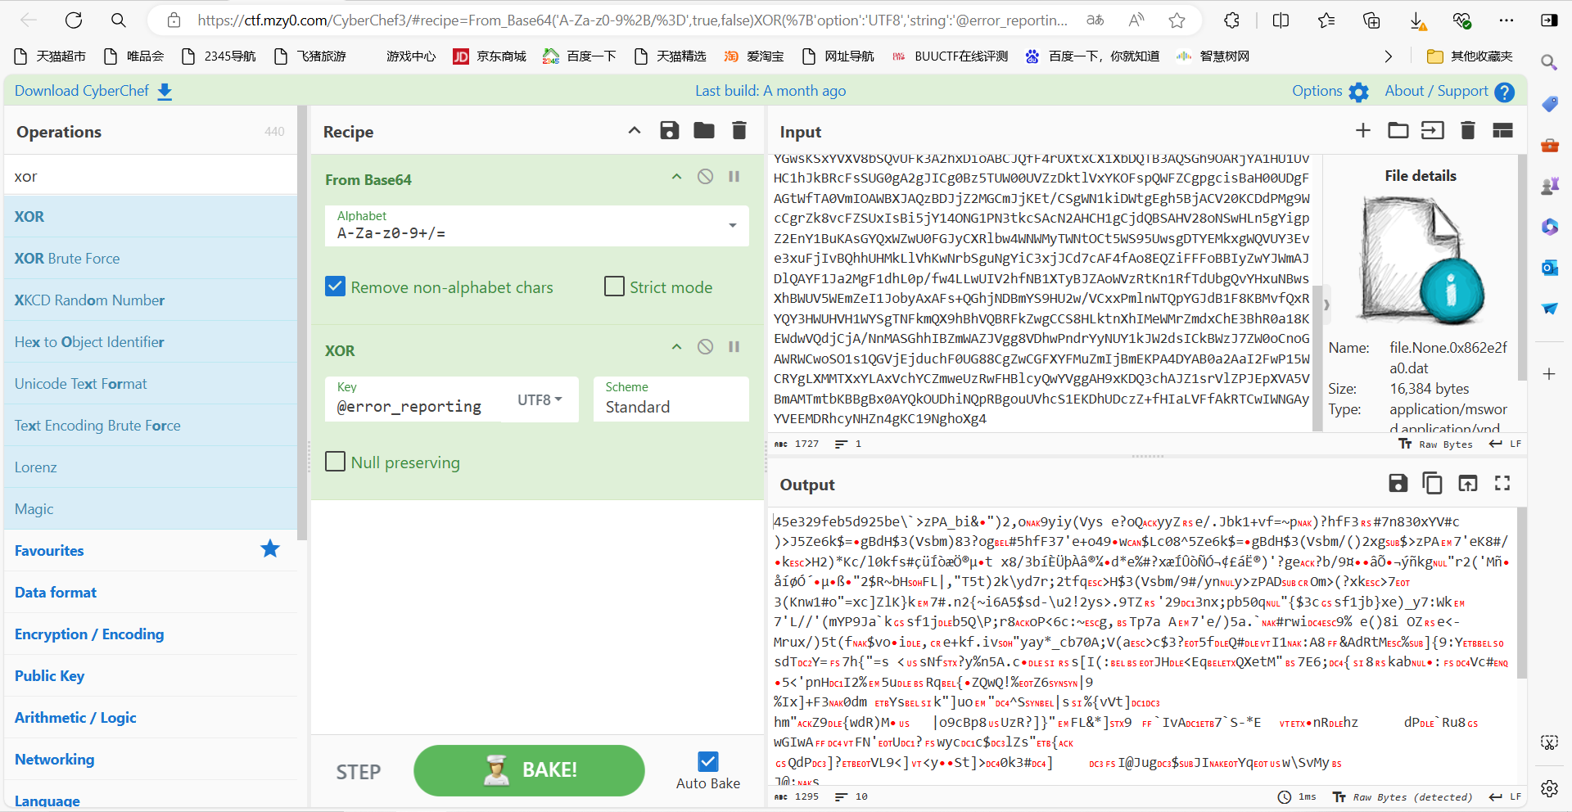Open About / Support question mark icon
The height and width of the screenshot is (812, 1572).
click(x=1504, y=92)
